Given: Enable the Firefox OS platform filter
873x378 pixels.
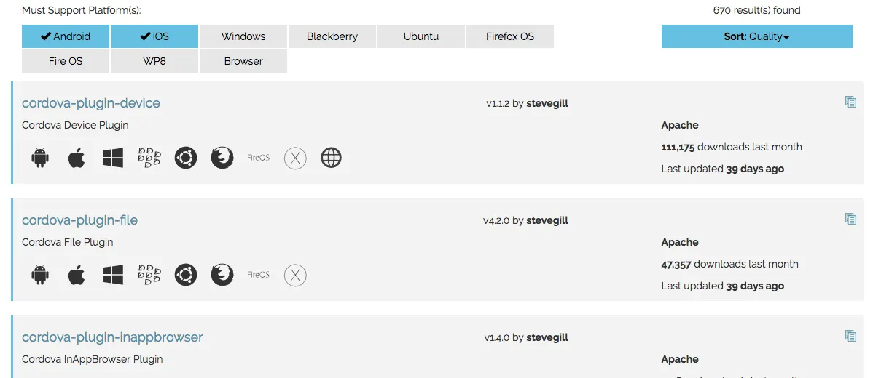Looking at the screenshot, I should coord(510,36).
